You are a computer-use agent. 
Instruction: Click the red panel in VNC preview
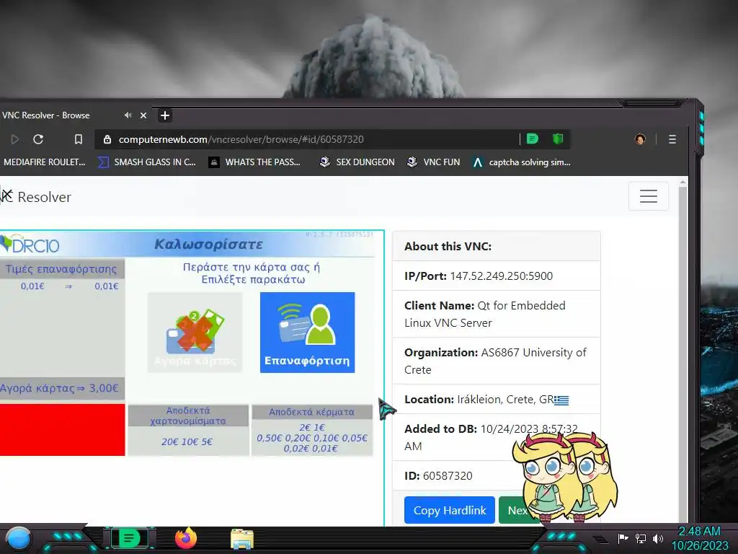click(x=62, y=430)
